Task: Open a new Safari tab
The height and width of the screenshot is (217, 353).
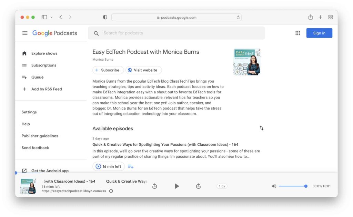Action: coord(320,17)
